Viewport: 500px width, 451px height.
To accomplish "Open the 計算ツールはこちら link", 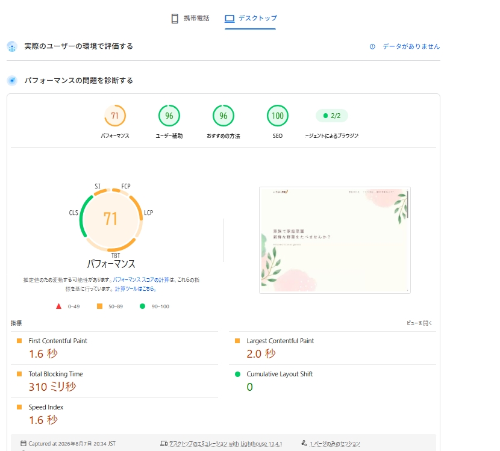I will 135,289.
